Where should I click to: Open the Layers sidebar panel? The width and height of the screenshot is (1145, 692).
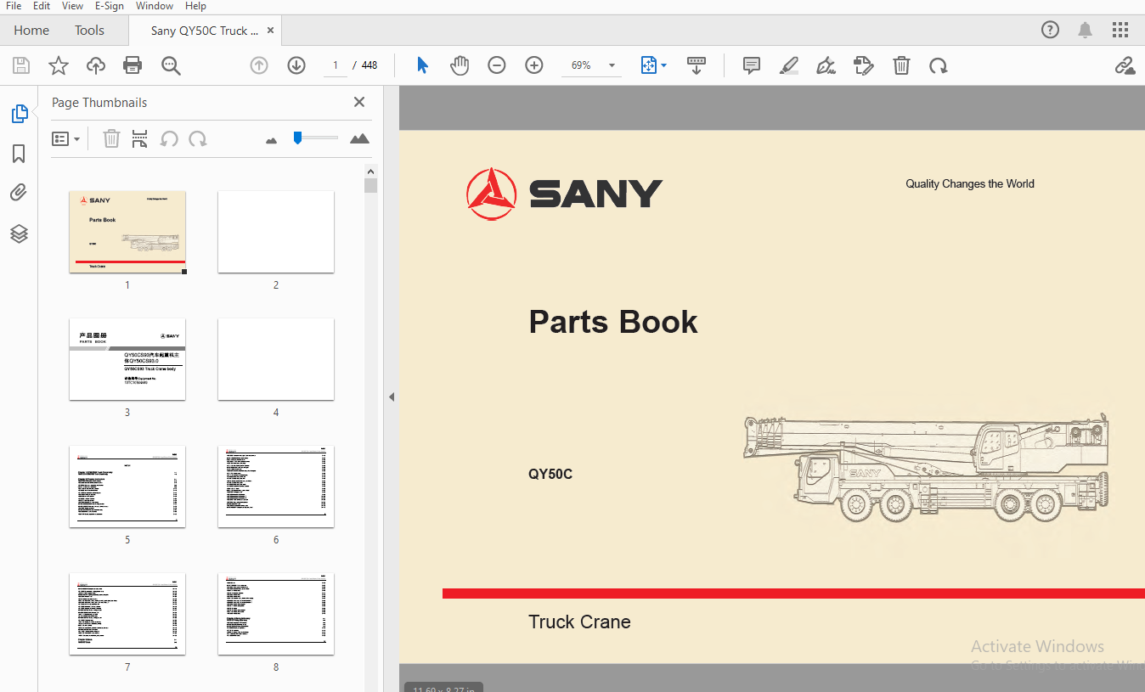[x=19, y=233]
